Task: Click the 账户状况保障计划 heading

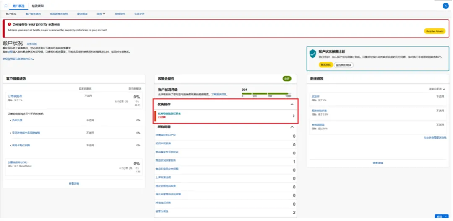Action: click(x=332, y=51)
